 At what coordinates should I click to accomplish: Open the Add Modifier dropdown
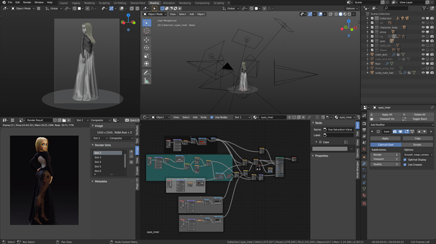pyautogui.click(x=401, y=125)
